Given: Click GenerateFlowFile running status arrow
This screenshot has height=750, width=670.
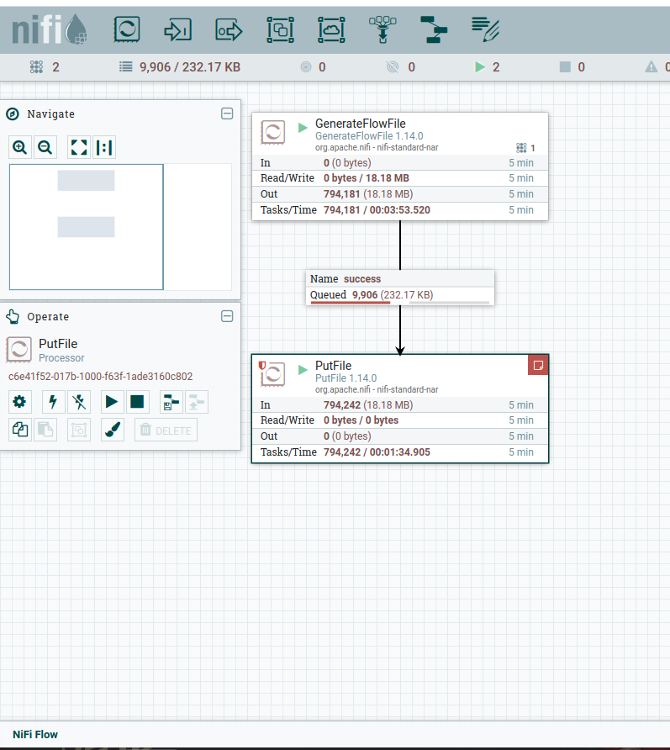Looking at the screenshot, I should pos(303,128).
